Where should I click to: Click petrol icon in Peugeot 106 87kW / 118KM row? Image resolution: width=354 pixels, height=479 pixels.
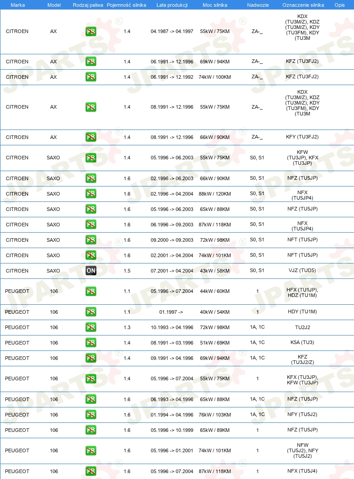91,471
